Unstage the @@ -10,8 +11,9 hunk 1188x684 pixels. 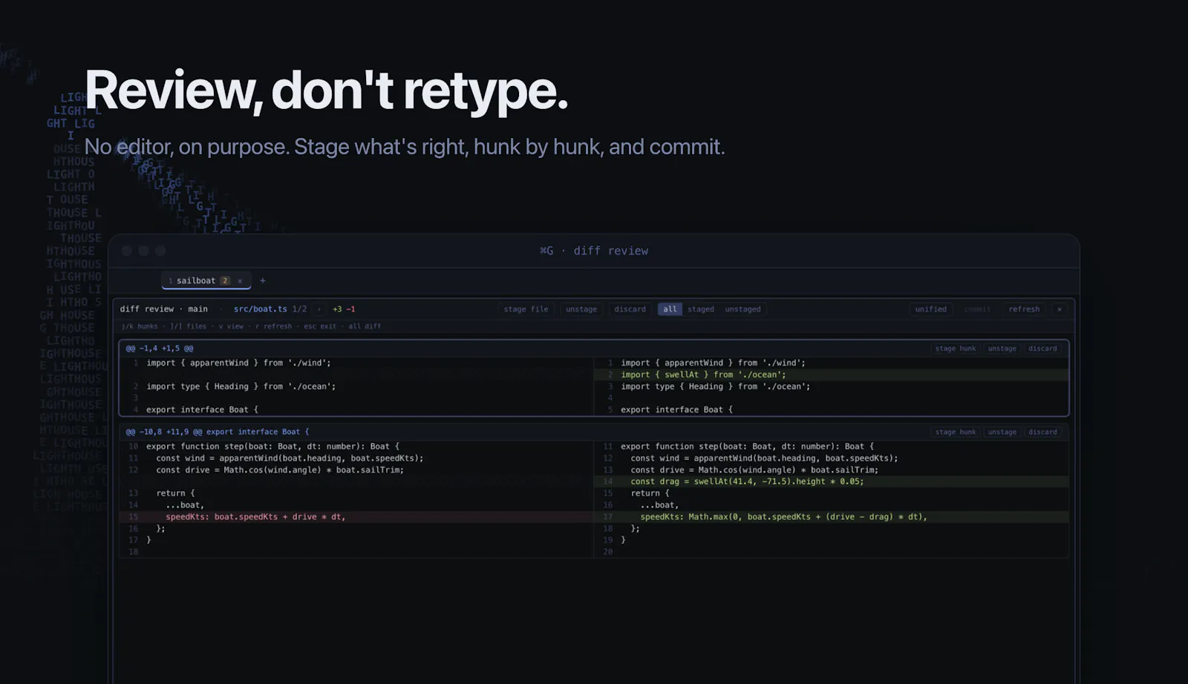(1002, 432)
